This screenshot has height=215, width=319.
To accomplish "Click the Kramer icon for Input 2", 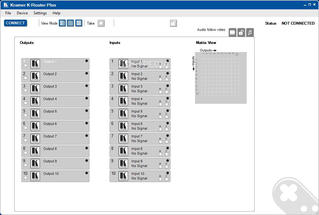I will 123,76.
